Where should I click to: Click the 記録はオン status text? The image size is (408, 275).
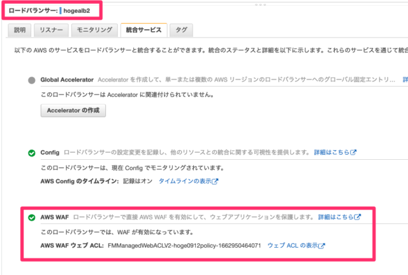click(138, 181)
